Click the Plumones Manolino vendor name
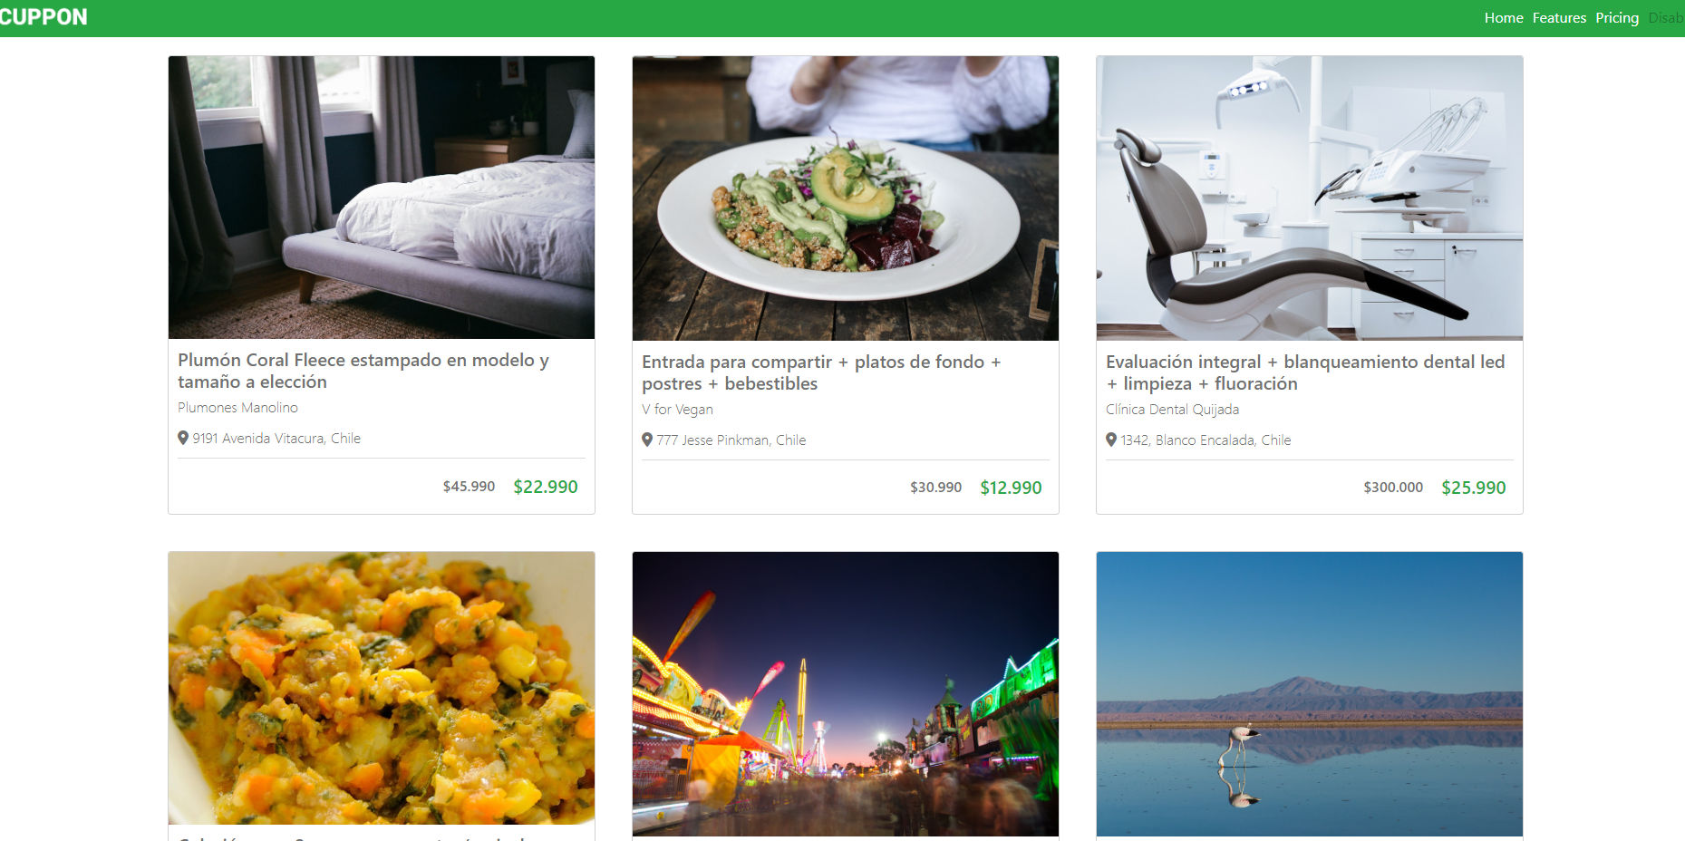Screen dimensions: 1685x841 pyautogui.click(x=237, y=408)
